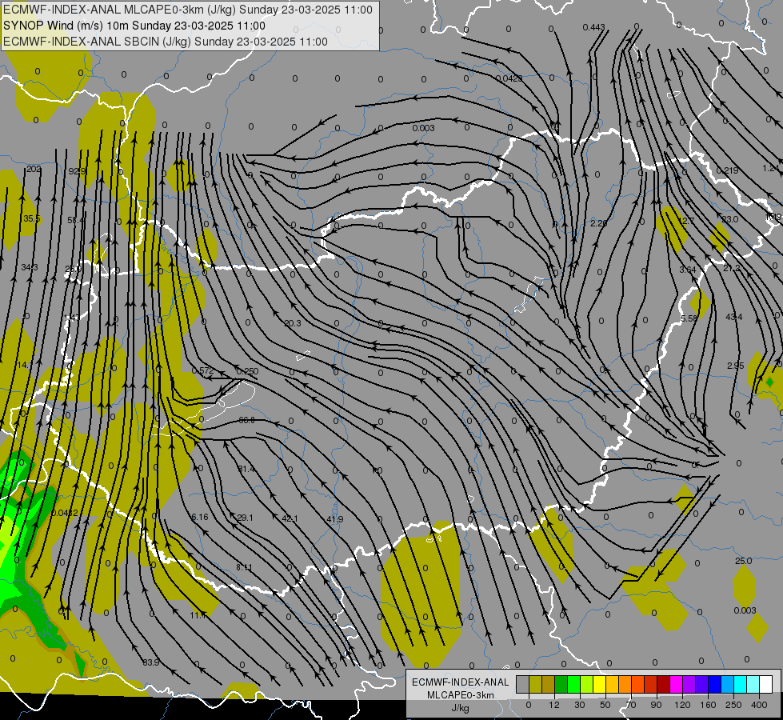Click the map value 202
Viewport: 783px width, 720px height.
[x=34, y=170]
